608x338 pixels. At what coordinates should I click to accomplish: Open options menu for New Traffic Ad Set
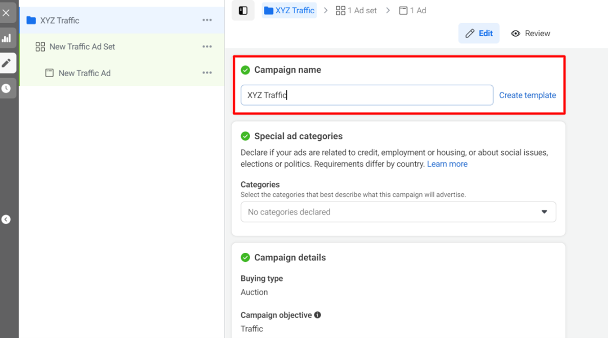(x=207, y=46)
